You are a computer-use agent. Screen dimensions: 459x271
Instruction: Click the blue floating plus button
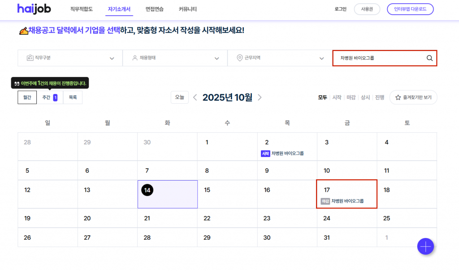(425, 246)
